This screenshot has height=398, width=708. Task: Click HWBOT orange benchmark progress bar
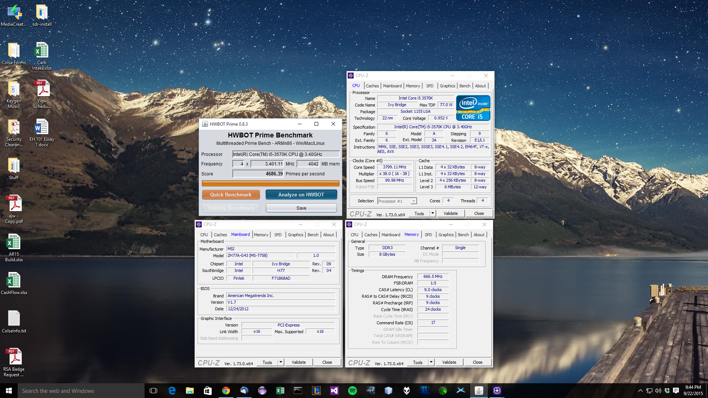[270, 183]
